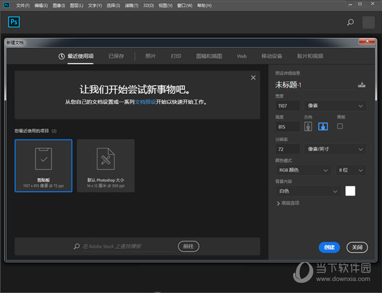This screenshot has height=293, width=382.
Task: Select the 剪贴板 clipboard preset thumbnail
Action: pyautogui.click(x=43, y=166)
